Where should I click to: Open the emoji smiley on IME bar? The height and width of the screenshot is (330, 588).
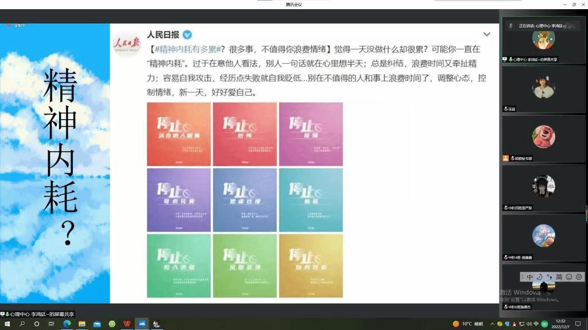568,277
